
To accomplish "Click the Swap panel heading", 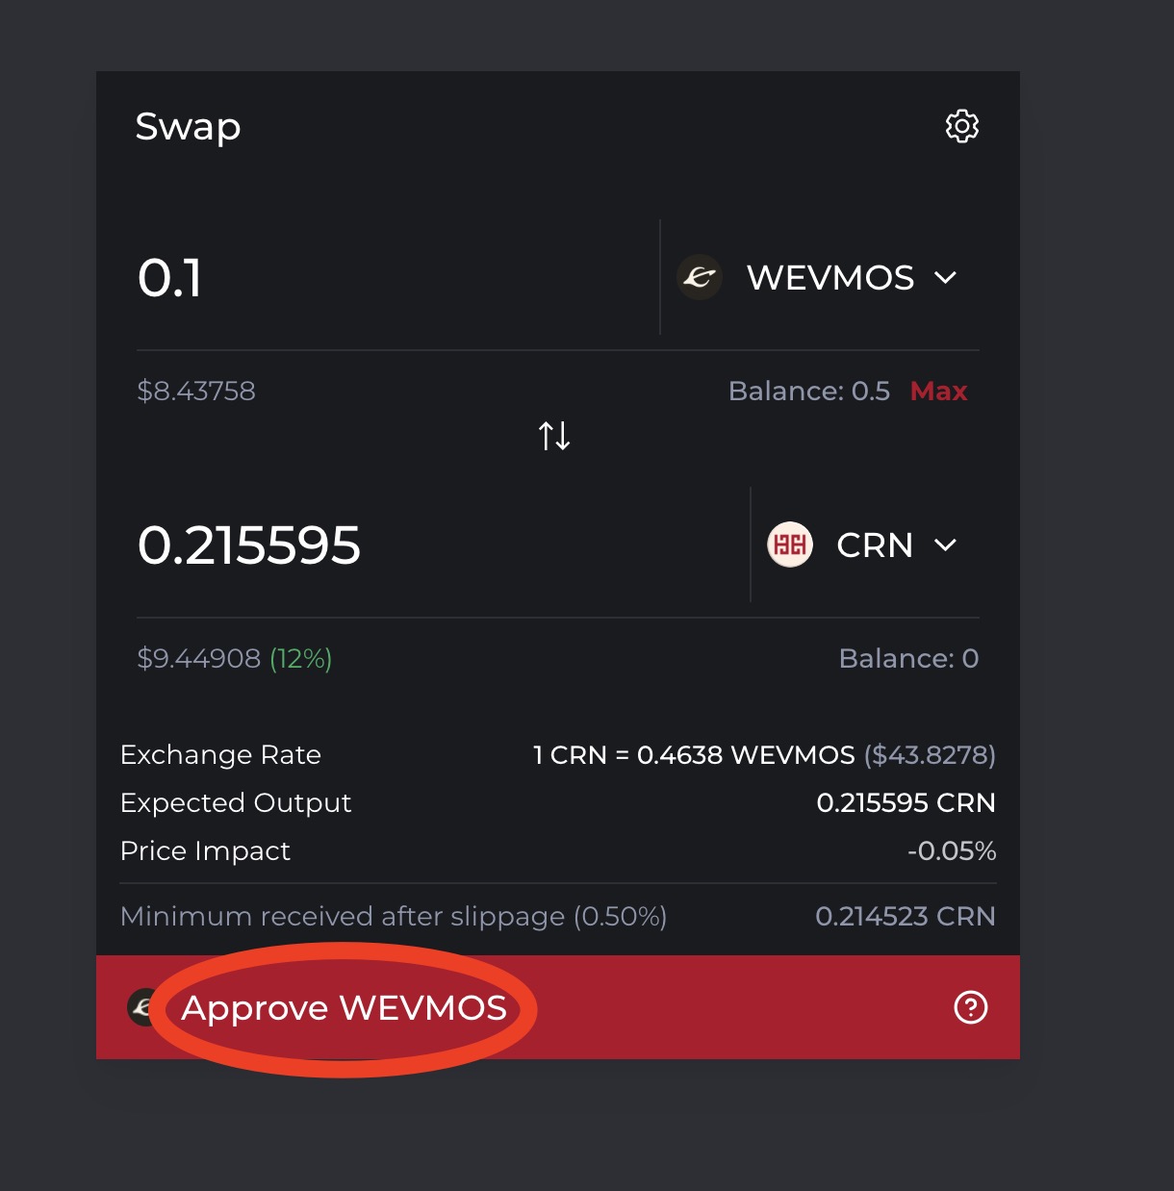I will (188, 126).
